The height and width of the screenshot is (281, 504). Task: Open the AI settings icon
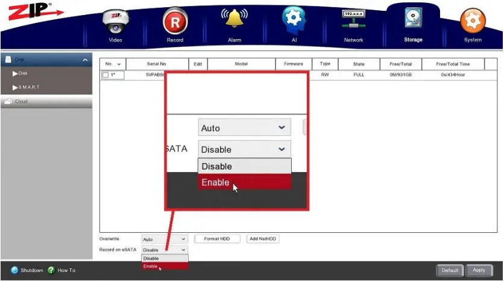tap(294, 20)
